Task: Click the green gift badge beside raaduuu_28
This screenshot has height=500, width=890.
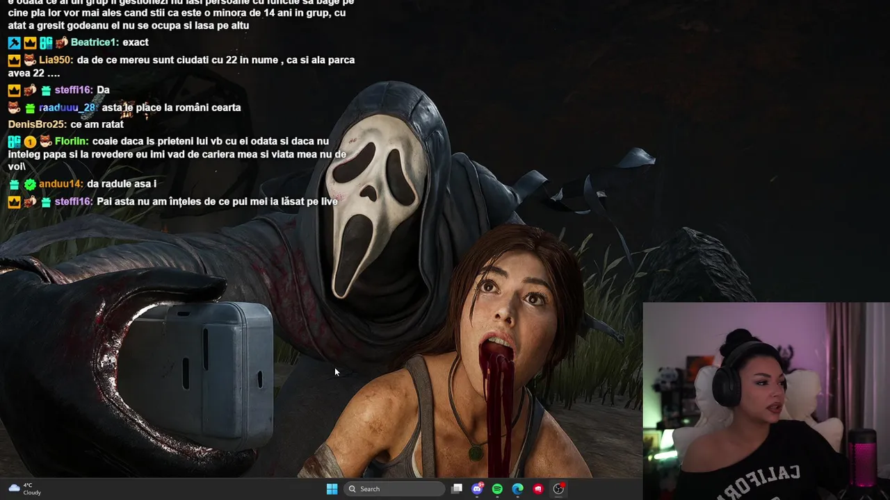Action: [30, 108]
